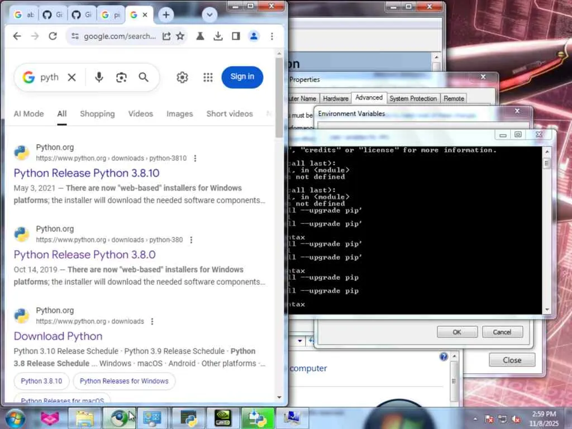572x429 pixels.
Task: Select the Shopping results tab
Action: (x=97, y=114)
